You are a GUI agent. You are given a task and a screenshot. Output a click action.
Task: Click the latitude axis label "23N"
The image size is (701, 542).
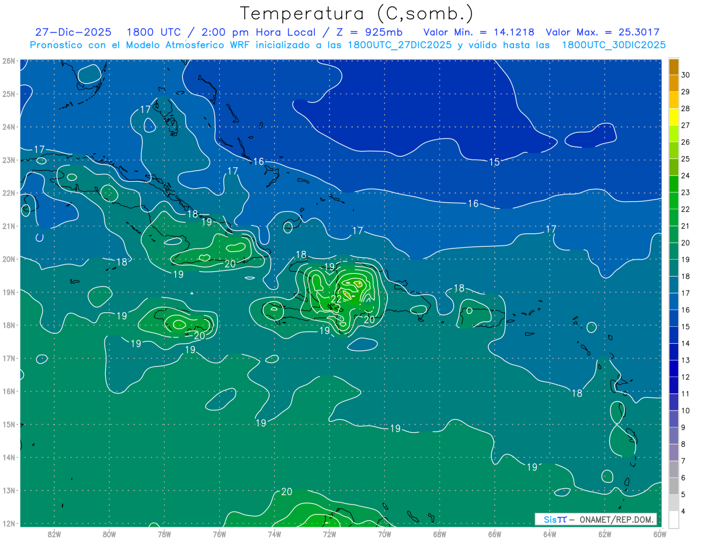pos(8,160)
